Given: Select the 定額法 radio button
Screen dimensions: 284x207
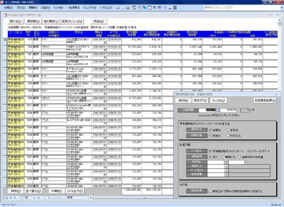Looking at the screenshot, I should point(210,130).
